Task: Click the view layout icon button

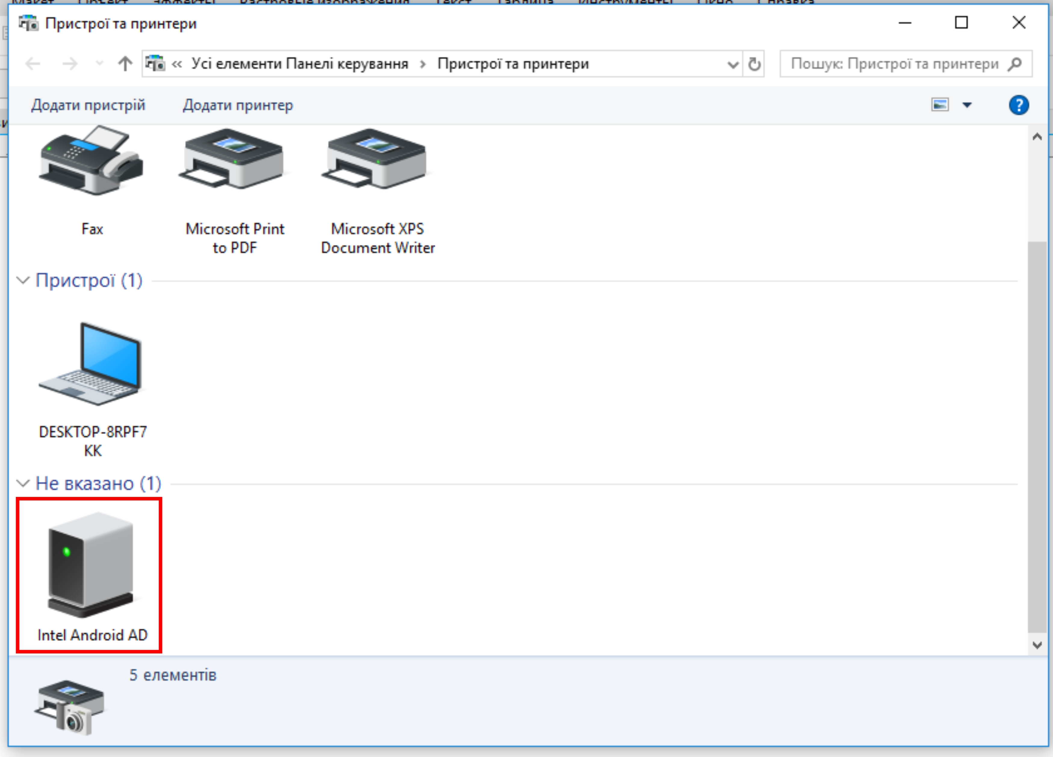Action: click(940, 105)
